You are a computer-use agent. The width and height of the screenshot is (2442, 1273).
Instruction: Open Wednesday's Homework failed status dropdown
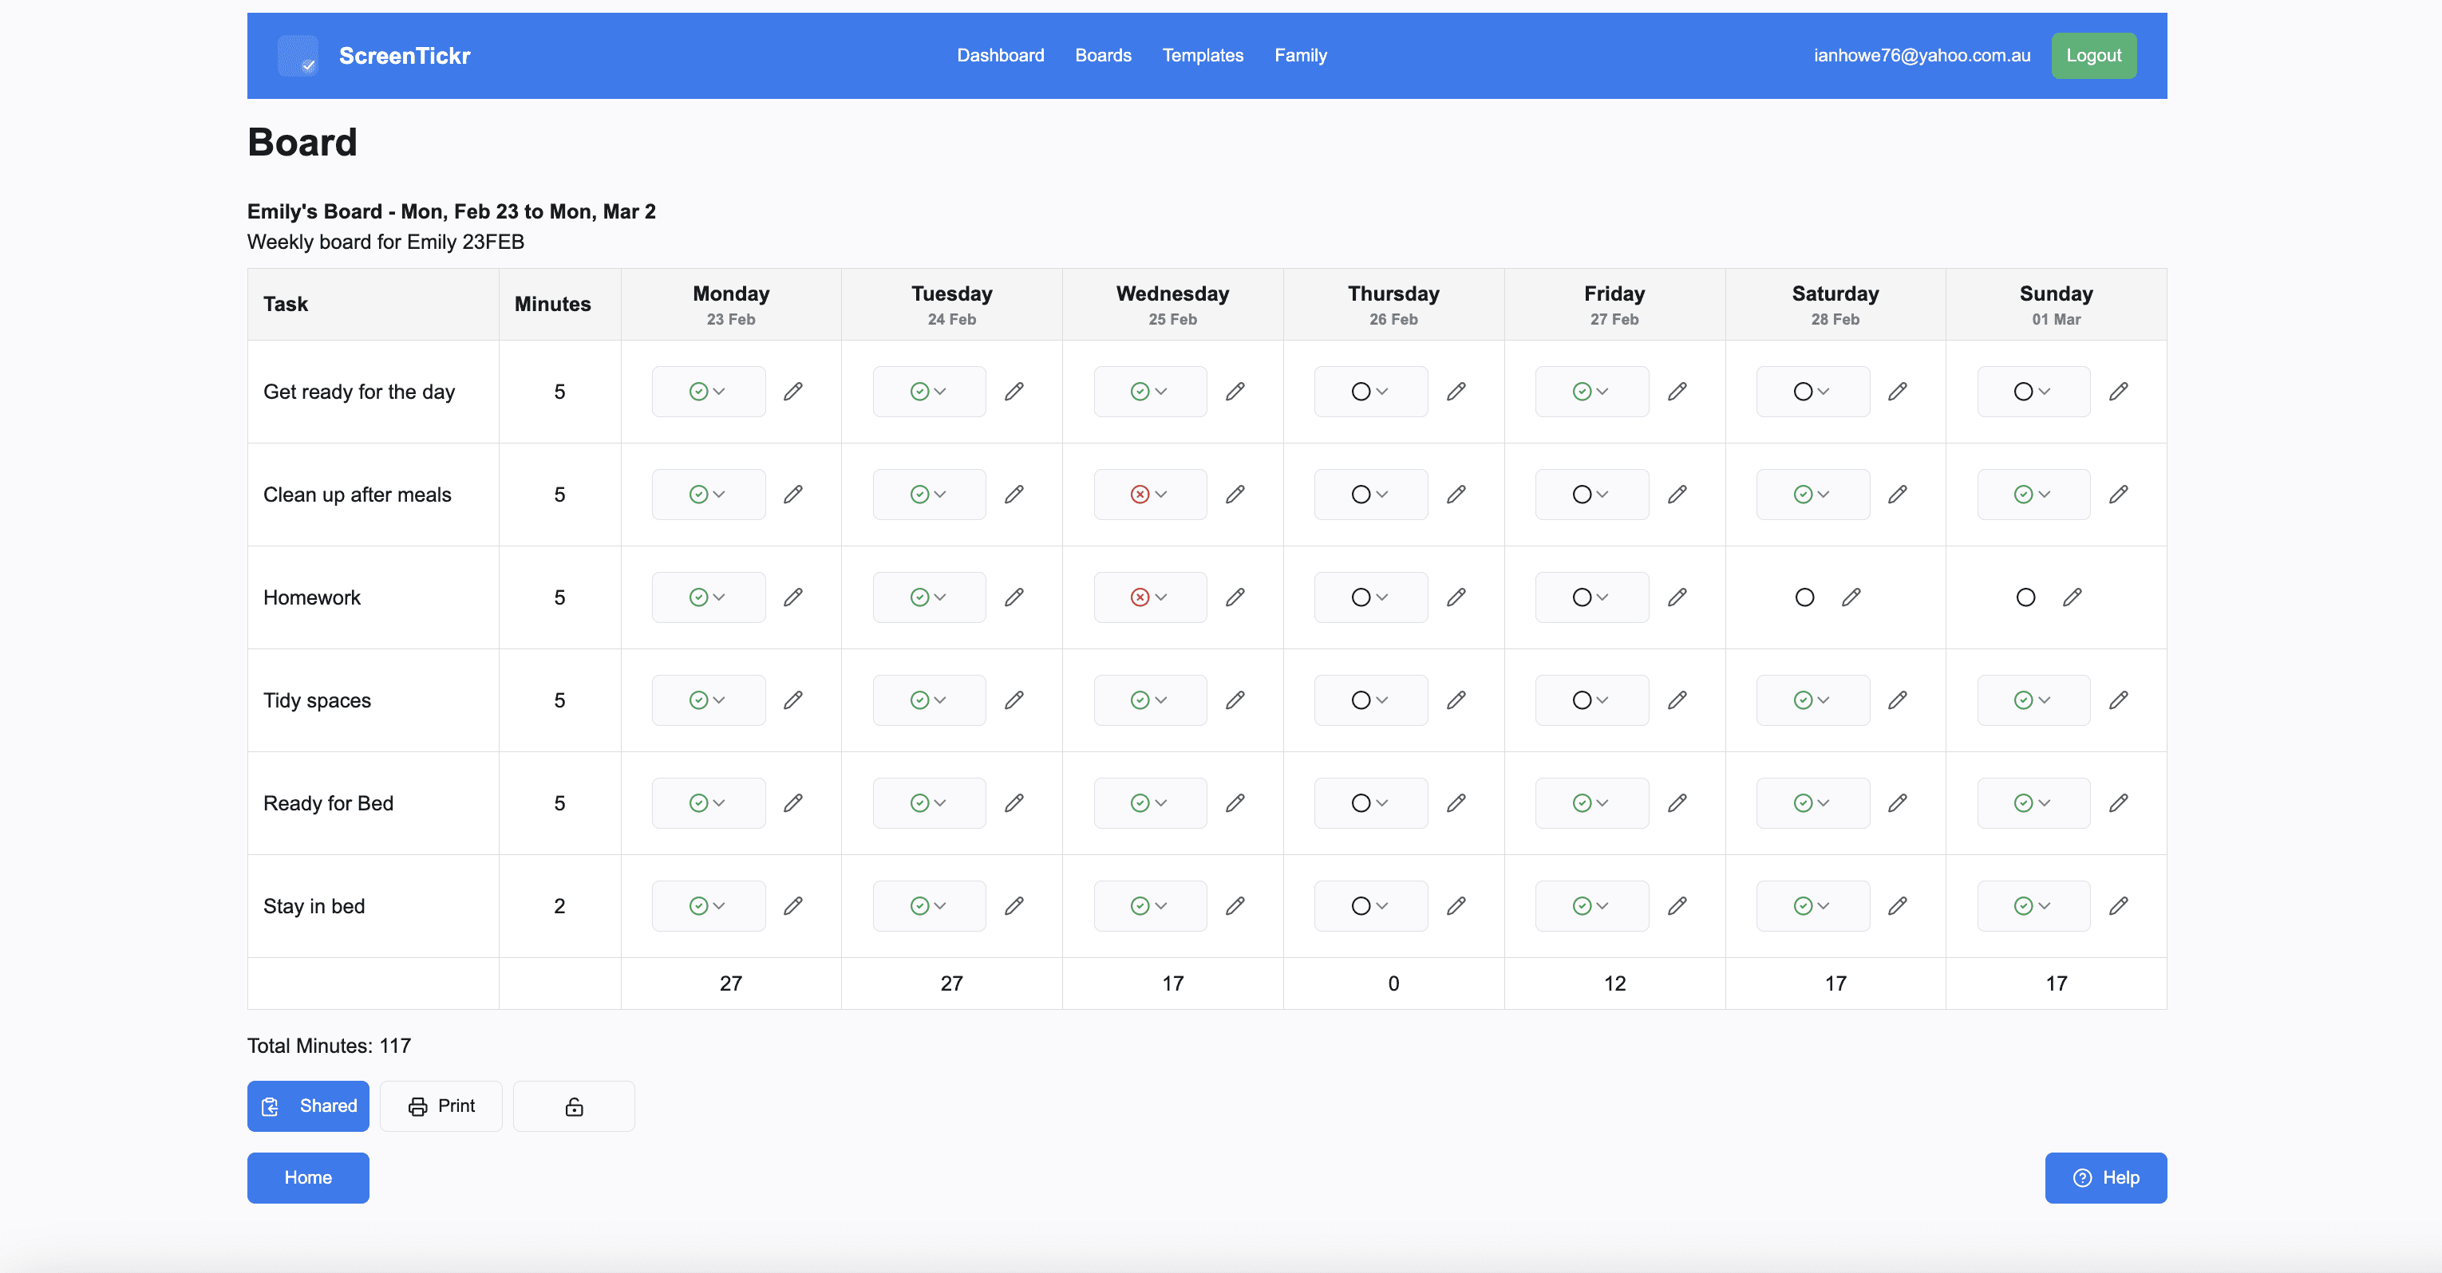1150,597
